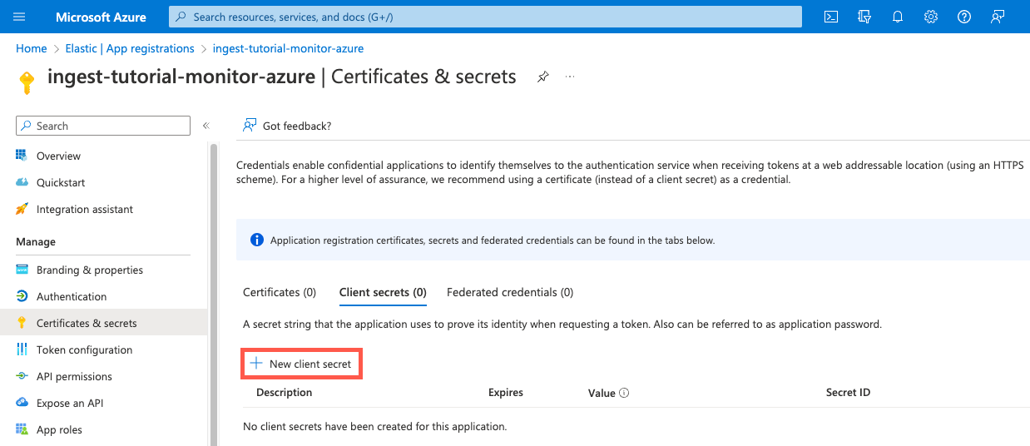Click the Help question mark icon
The width and height of the screenshot is (1030, 446).
pyautogui.click(x=964, y=17)
